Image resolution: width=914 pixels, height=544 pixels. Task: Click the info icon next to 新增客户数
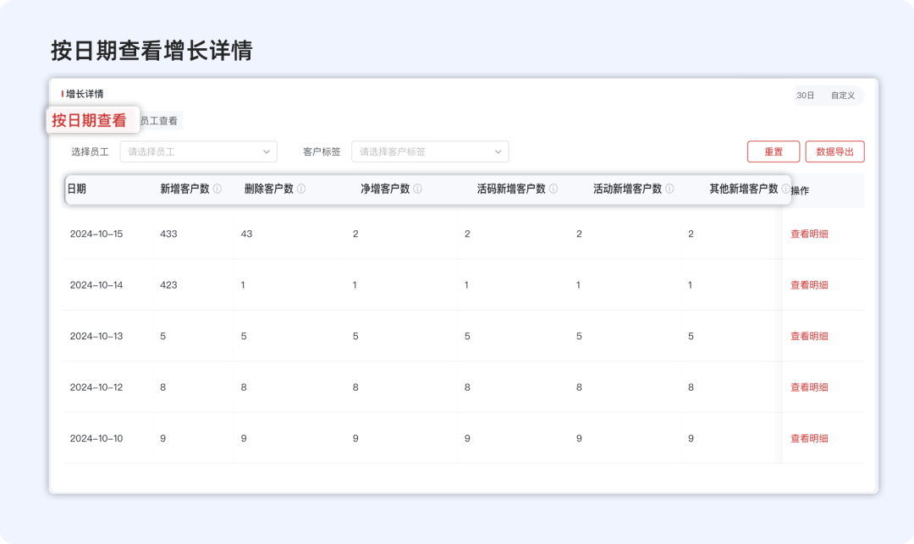[217, 190]
